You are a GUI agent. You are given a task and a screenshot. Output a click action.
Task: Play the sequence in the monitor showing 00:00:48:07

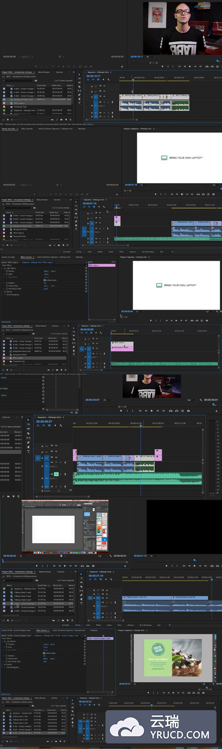[x=152, y=411]
